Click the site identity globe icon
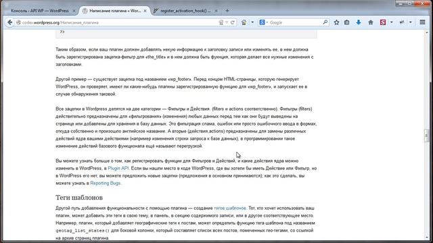This screenshot has width=433, height=243. coord(18,22)
